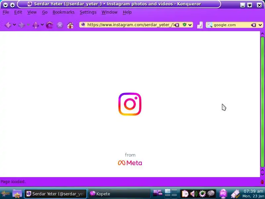Click the 'from' text above Meta

(130, 155)
